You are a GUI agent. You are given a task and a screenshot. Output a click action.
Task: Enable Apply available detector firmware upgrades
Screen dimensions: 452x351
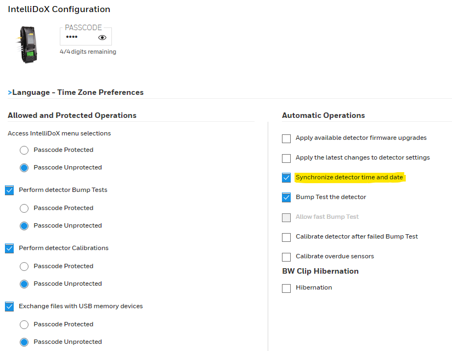(x=286, y=139)
